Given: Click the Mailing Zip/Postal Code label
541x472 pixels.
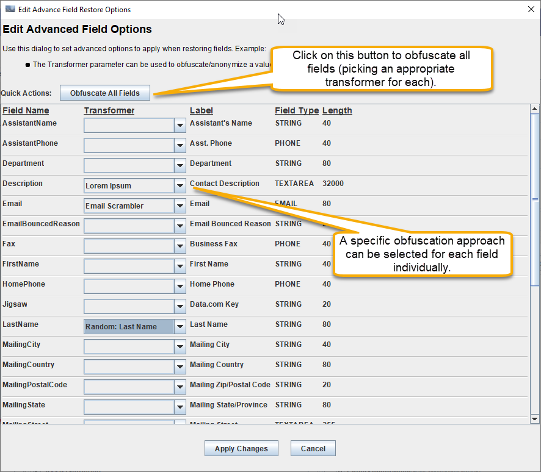Looking at the screenshot, I should coord(230,384).
